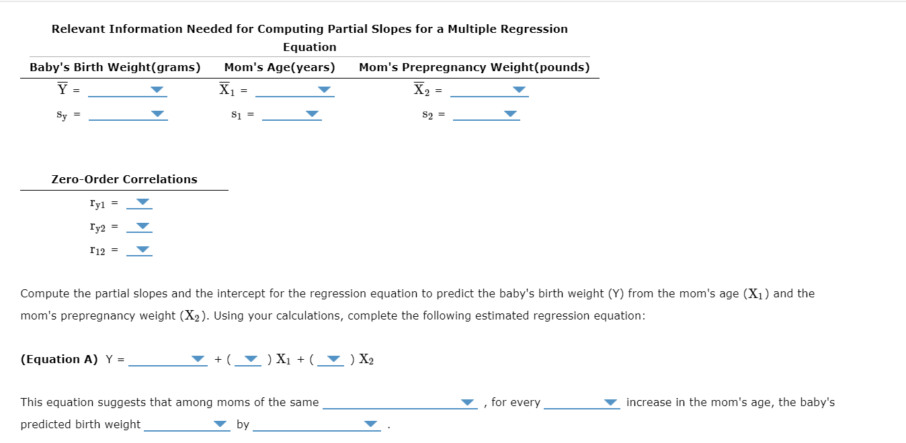The width and height of the screenshot is (906, 443).
Task: Expand the X̄1 mean dropdown for Mom's Age
Action: coord(325,89)
